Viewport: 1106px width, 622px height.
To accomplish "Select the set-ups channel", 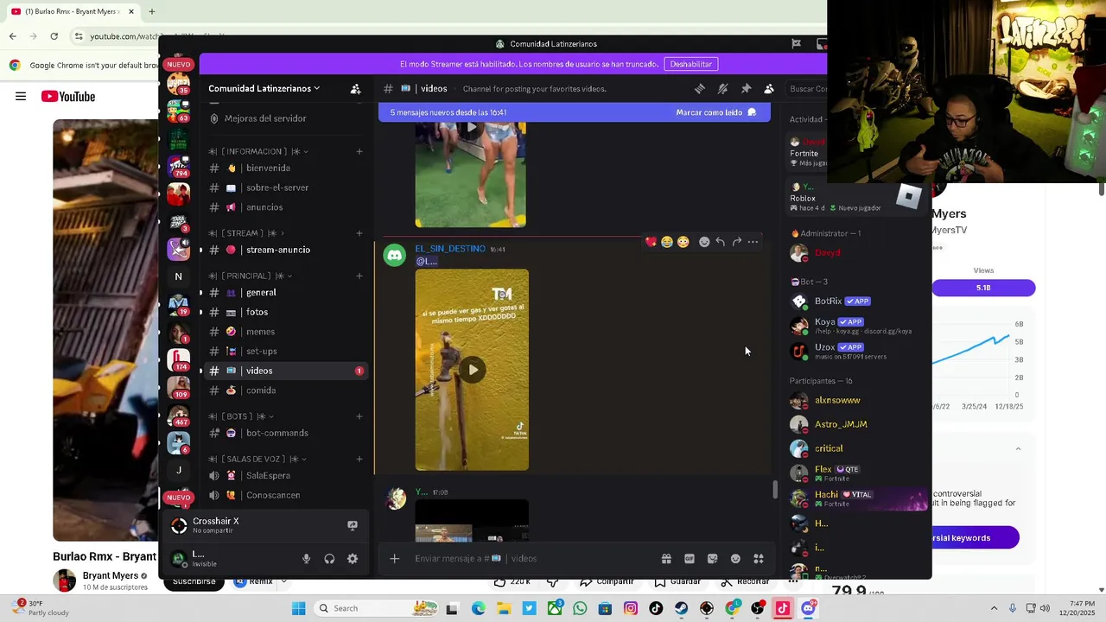I will (286, 352).
